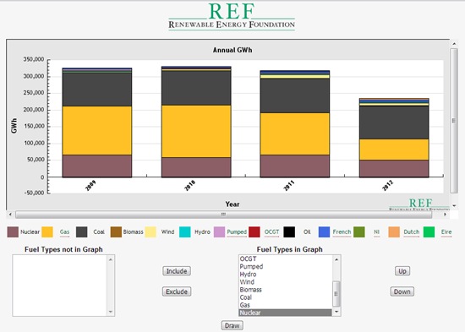Screen dimensions: 465x332
Task: Click chart horizontal scrollbar right arrow
Action: tap(445, 215)
